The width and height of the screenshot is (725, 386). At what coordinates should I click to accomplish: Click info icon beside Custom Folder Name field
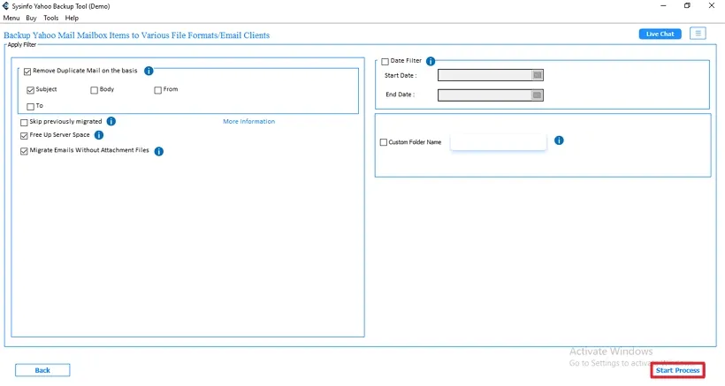pos(559,140)
